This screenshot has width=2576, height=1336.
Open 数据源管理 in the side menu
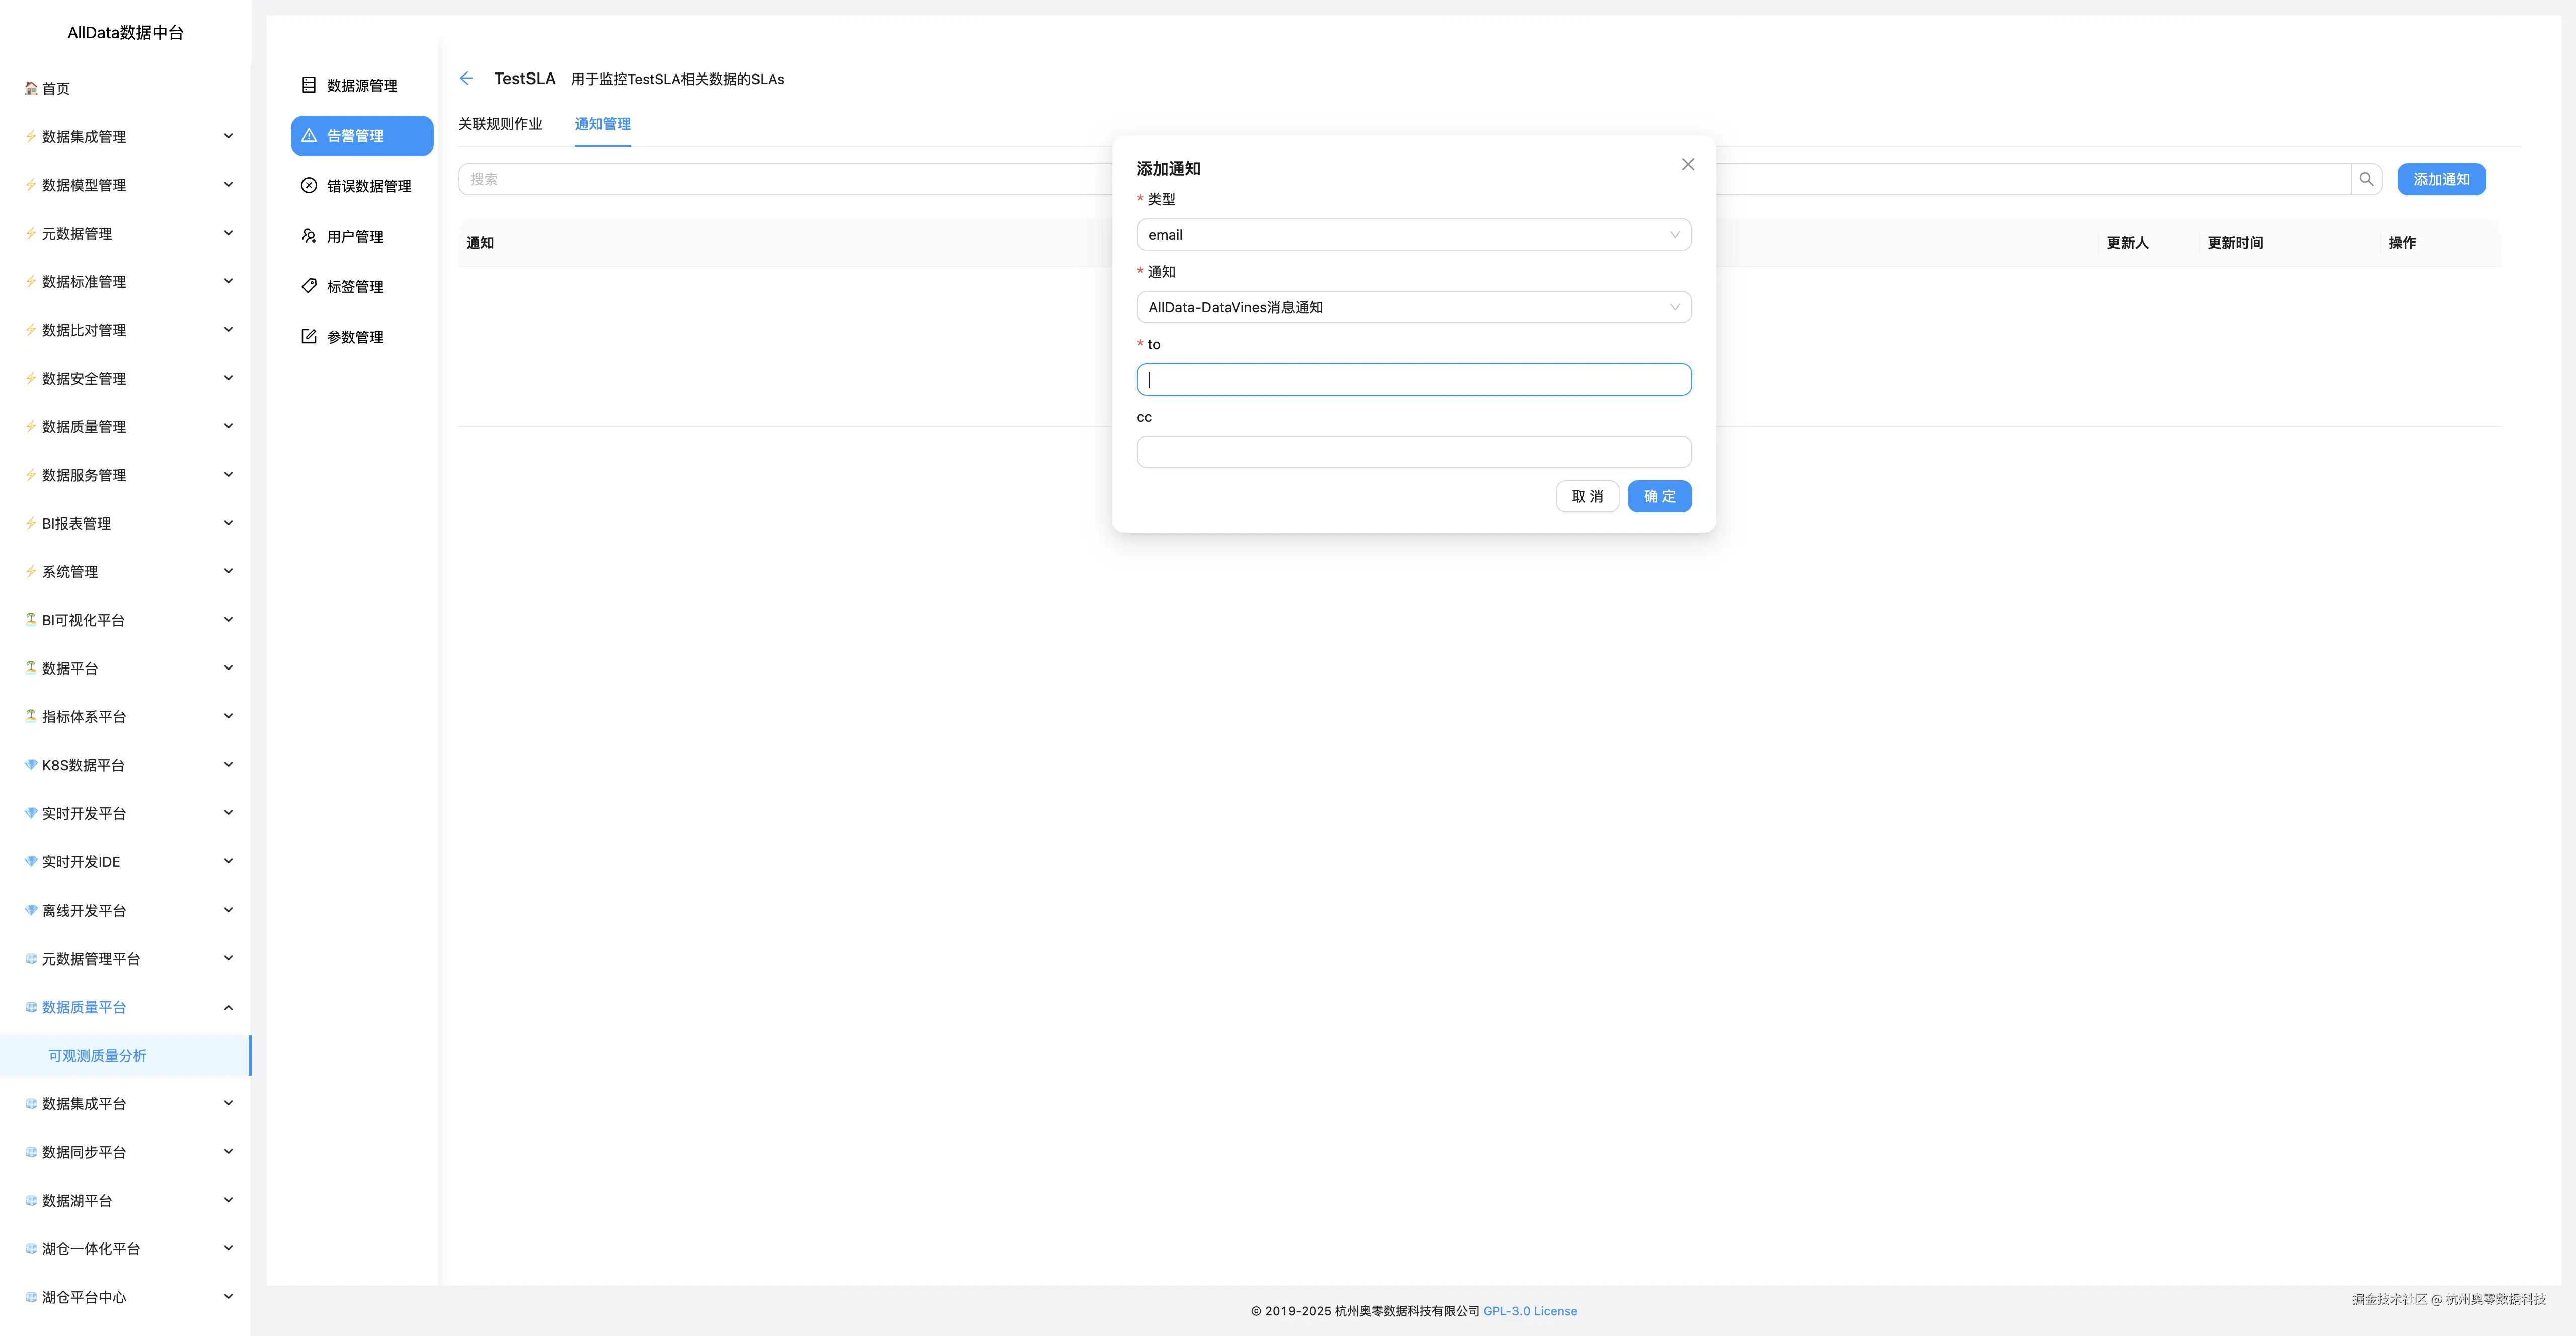pyautogui.click(x=361, y=85)
